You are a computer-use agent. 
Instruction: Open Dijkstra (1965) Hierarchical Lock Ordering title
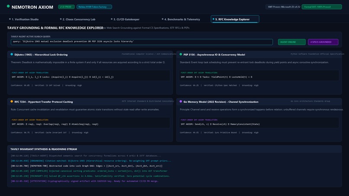[x=41, y=55]
